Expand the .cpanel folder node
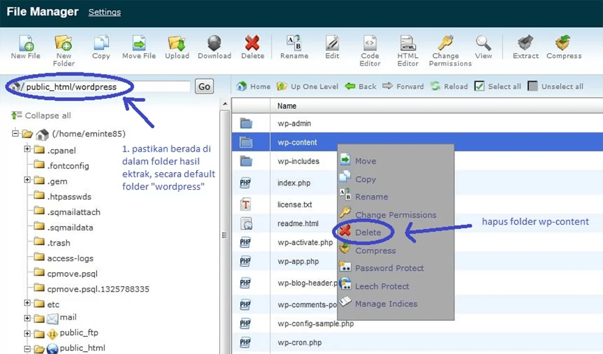603x354 pixels. (x=27, y=148)
